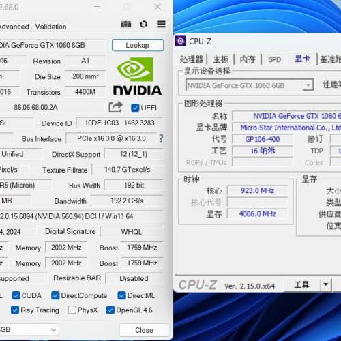Open the GPU-Z hamburger menu
341x341 pixels.
coord(161,24)
